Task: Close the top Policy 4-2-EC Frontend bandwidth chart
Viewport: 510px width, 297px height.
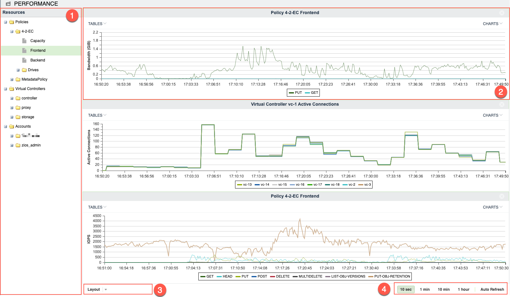Action: pyautogui.click(x=502, y=13)
